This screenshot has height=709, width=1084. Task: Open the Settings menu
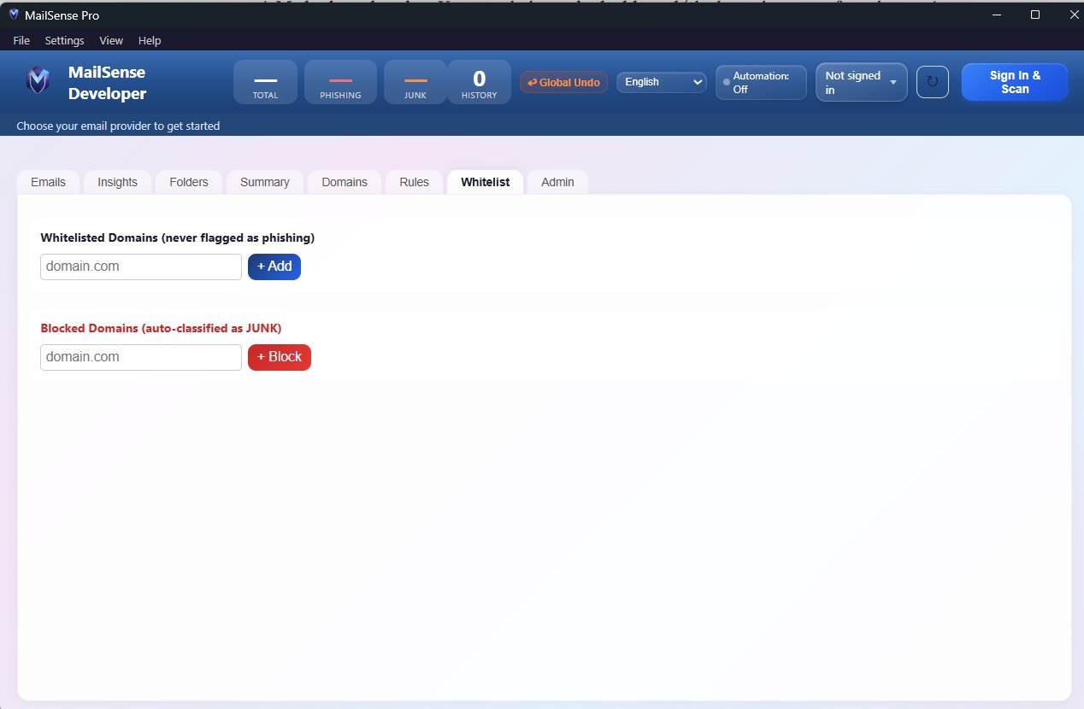(65, 40)
